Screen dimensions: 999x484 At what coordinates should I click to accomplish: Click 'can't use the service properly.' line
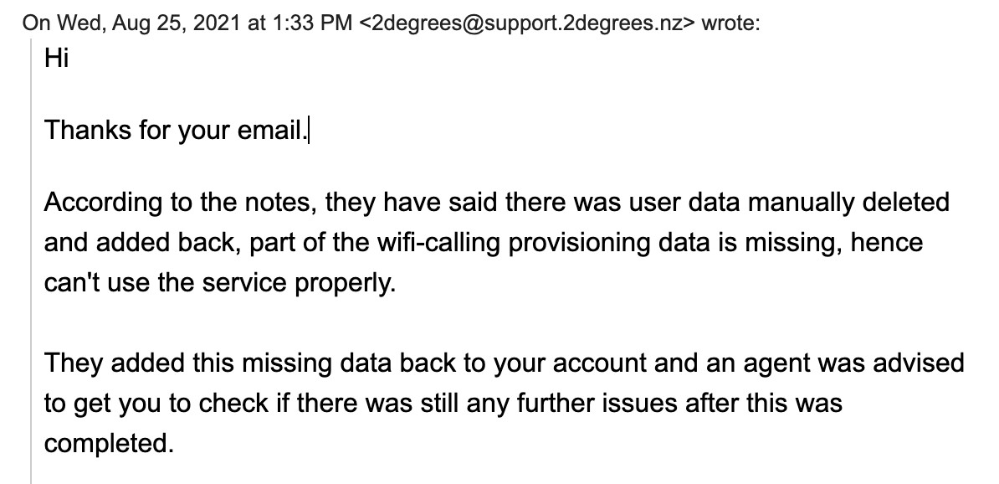point(220,283)
